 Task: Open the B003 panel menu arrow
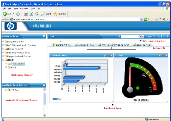pos(166,55)
